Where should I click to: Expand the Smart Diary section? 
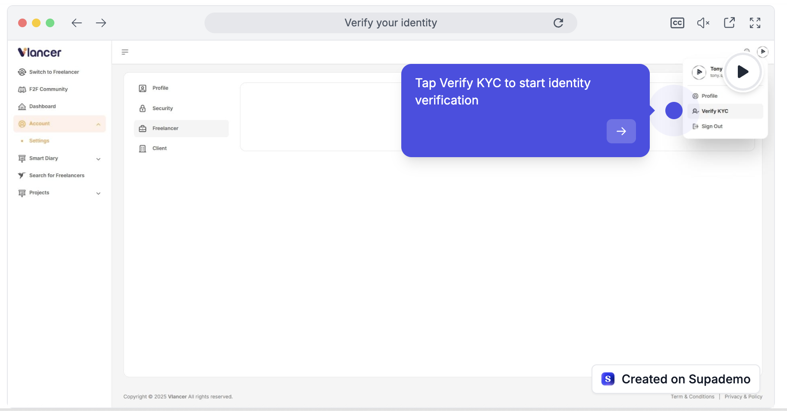click(98, 158)
